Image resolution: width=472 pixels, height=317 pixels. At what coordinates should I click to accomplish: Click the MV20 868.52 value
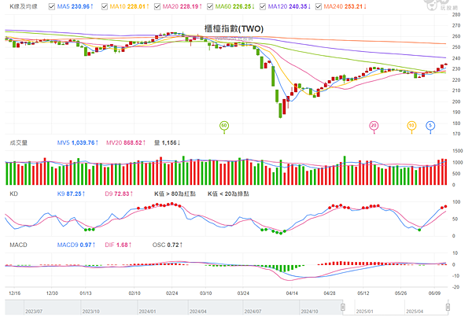pyautogui.click(x=126, y=142)
